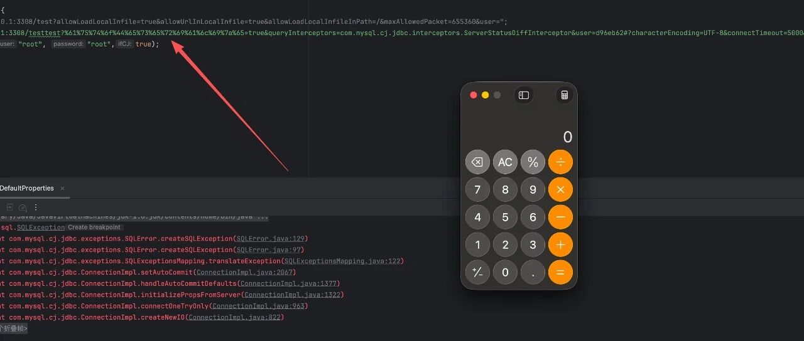Select the divide operator in Calculator
The image size is (804, 341).
pos(560,162)
